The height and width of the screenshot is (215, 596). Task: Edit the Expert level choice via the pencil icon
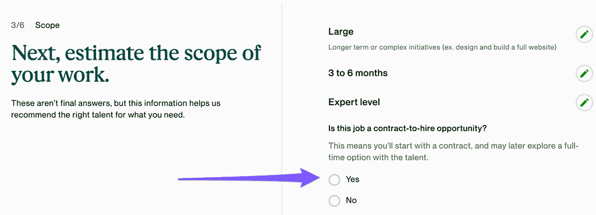click(584, 103)
